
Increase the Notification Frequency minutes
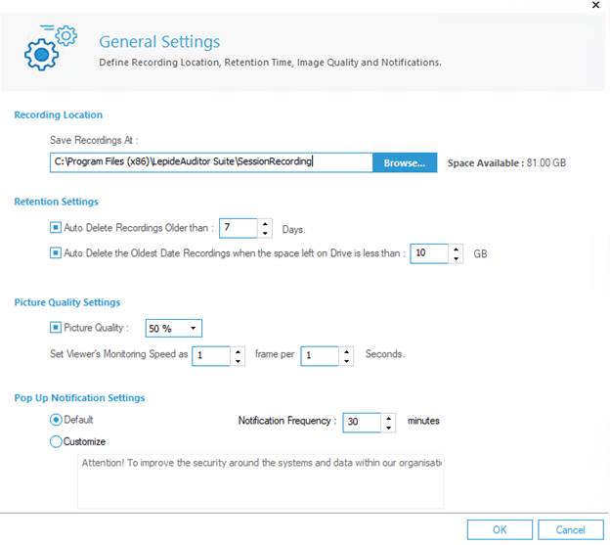click(x=388, y=418)
